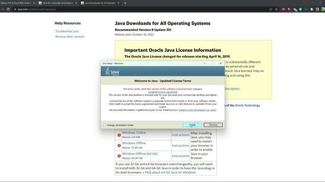Click the share page icon in address bar
The image size is (325, 182).
tap(271, 9)
